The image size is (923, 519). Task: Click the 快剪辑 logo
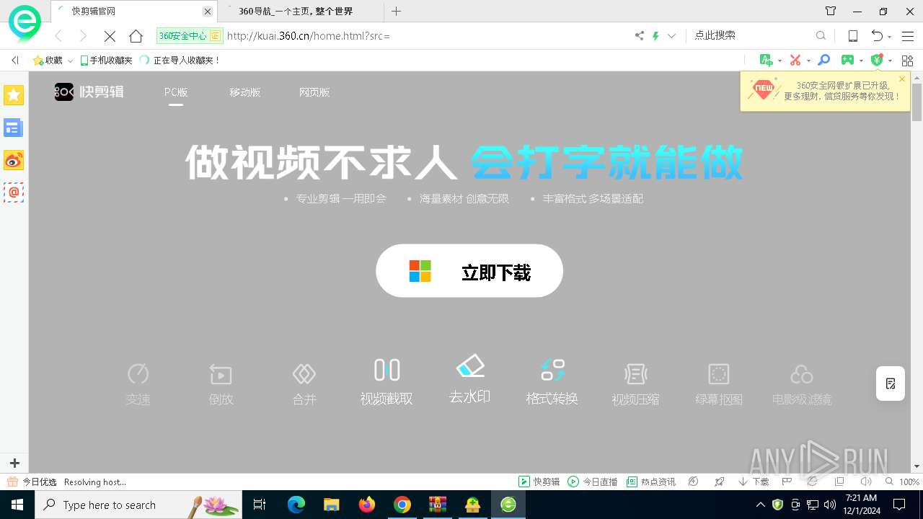(x=89, y=92)
